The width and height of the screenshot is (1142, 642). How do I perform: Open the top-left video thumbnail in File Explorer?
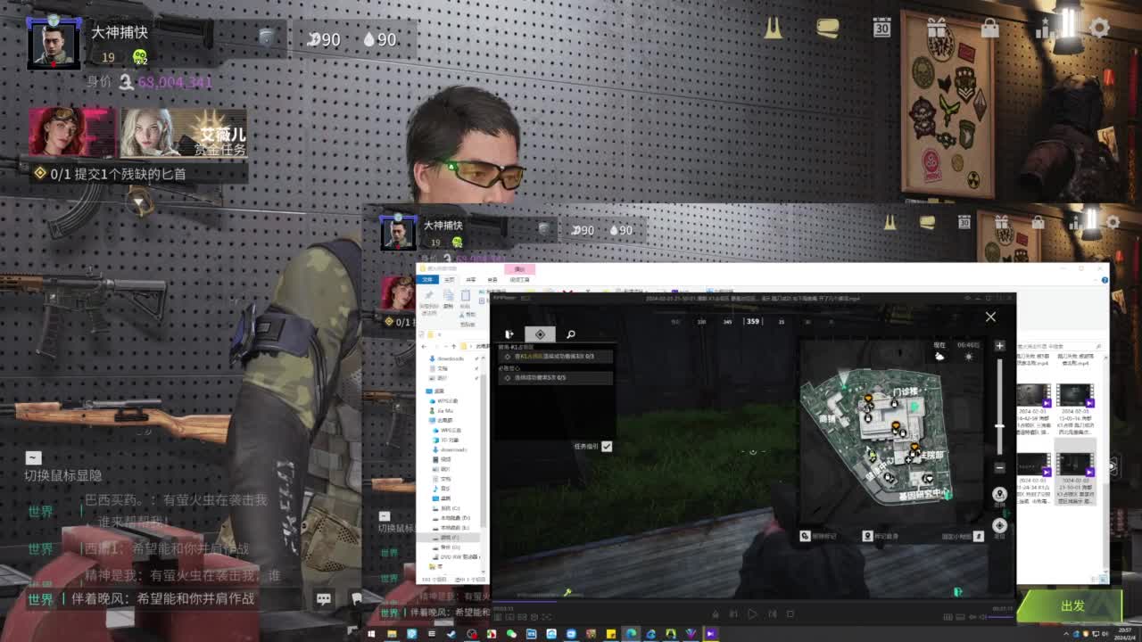pyautogui.click(x=1033, y=394)
